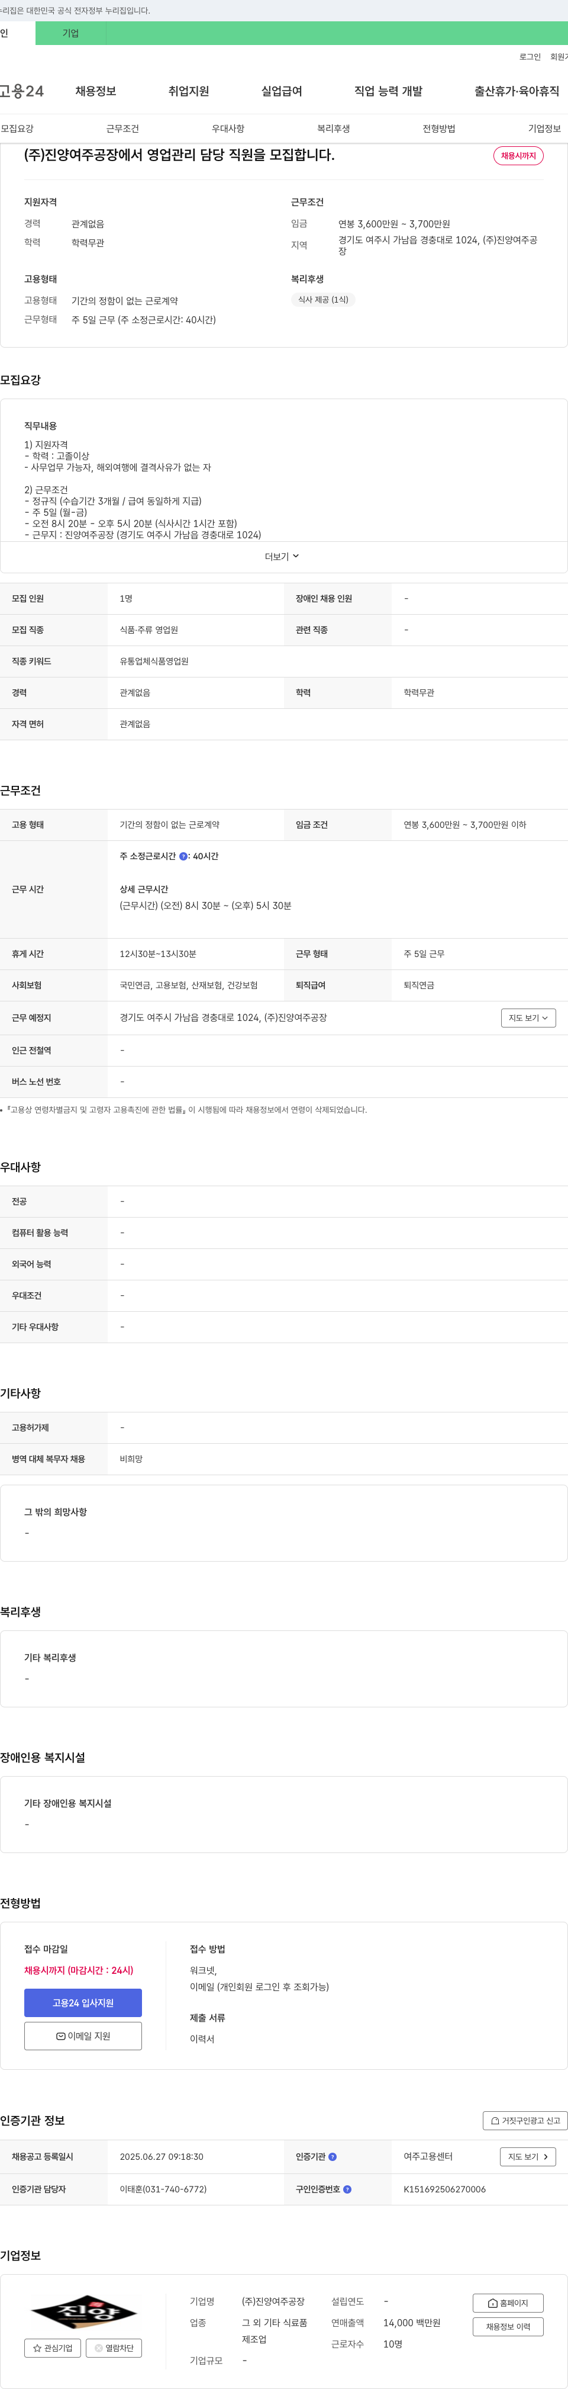The image size is (568, 2389).
Task: Open the 직업 능력 개발 menu
Action: 388,91
